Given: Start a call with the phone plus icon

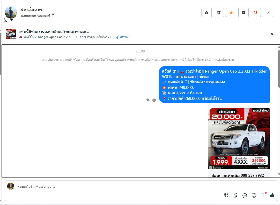Looking at the screenshot, I should pyautogui.click(x=226, y=195).
